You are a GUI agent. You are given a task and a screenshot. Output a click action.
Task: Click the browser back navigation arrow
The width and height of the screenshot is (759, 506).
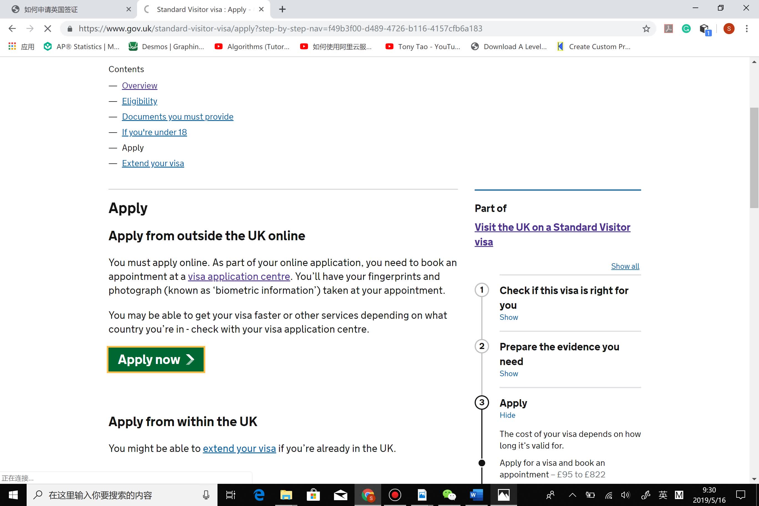(x=12, y=28)
